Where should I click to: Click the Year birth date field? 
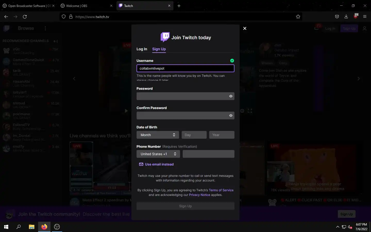tap(222, 135)
